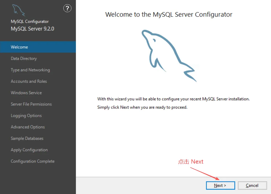Go to Server File Permissions step
Viewport: 271px width, 194px height.
pos(38,104)
